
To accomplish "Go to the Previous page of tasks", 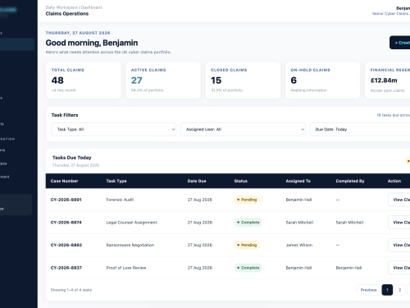I will click(x=368, y=290).
